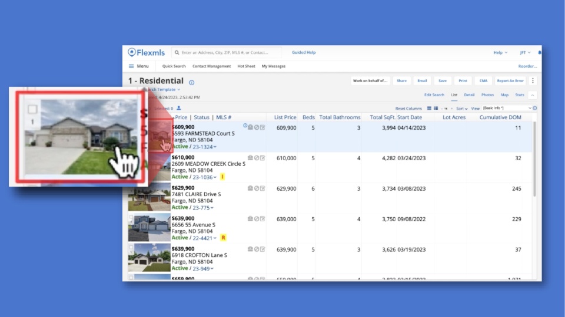Click the cart icon on 2609 MEADOW CREEK listing
The width and height of the screenshot is (565, 317).
click(x=250, y=158)
